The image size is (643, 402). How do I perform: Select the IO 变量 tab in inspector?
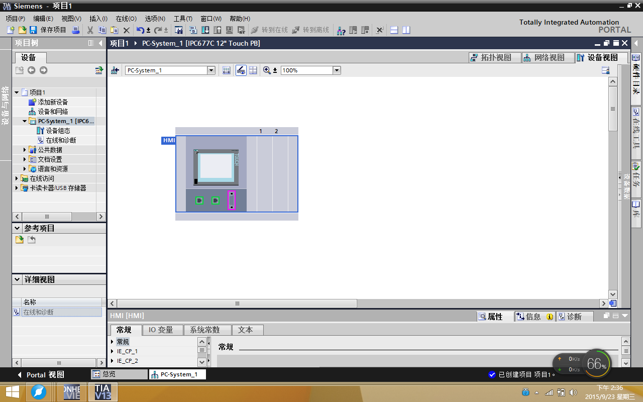162,330
